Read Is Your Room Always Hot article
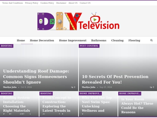157x118 pixels. pyautogui.click(x=137, y=106)
